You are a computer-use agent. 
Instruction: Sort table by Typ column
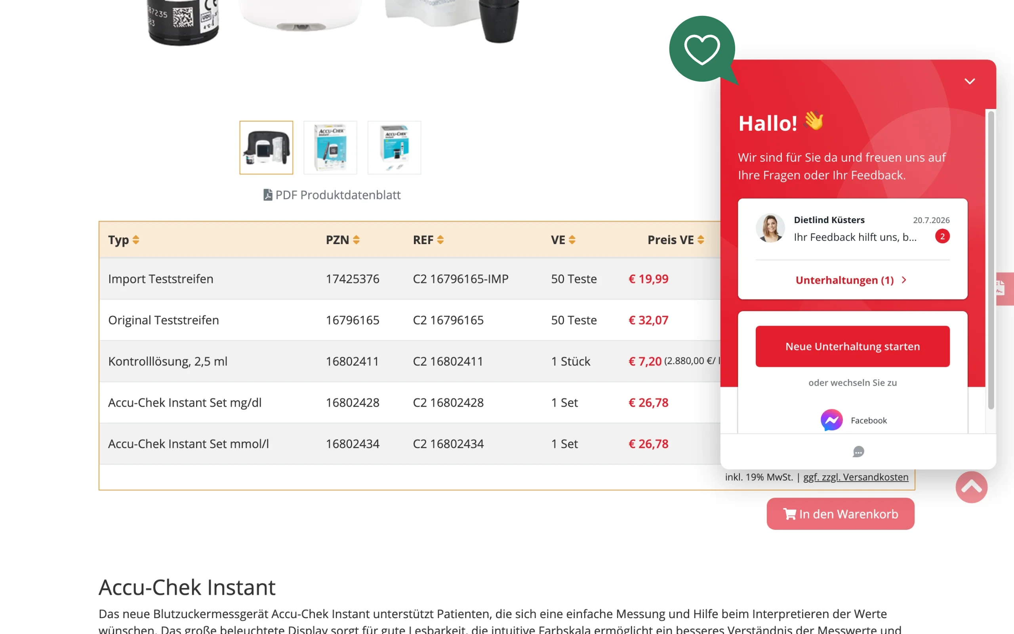(x=124, y=240)
